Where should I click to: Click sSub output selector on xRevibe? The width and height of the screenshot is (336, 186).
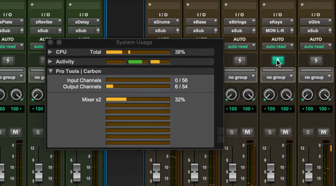coord(43,31)
